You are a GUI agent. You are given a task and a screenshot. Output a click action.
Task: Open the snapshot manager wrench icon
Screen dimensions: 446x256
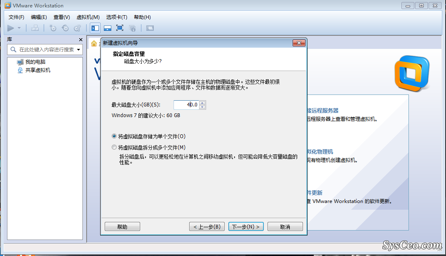[77, 28]
